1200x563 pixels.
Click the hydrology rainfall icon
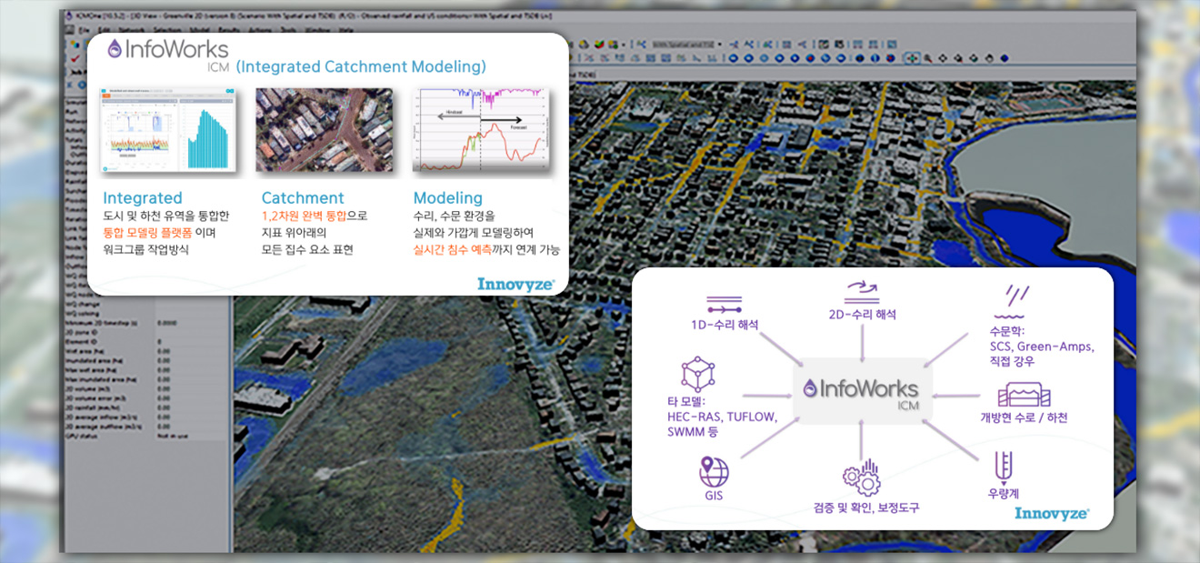1014,301
